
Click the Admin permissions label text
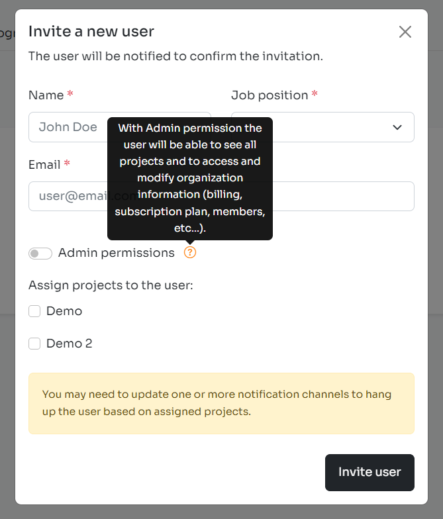click(x=117, y=253)
